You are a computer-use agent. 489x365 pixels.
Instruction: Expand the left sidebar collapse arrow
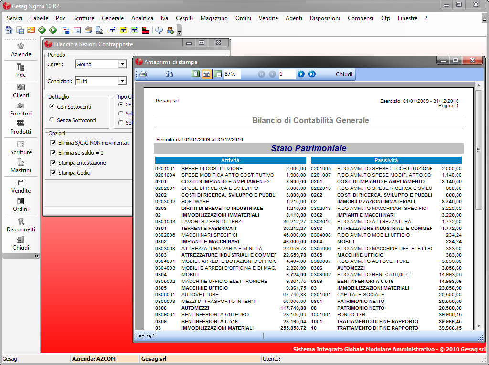click(36, 256)
